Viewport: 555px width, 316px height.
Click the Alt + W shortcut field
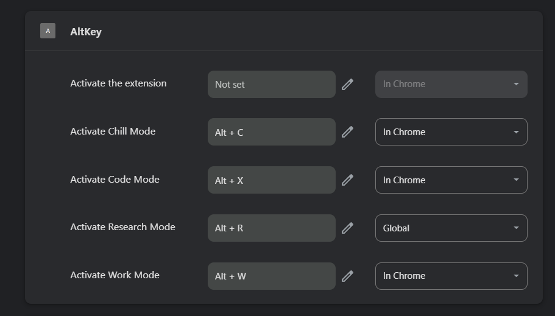coord(271,276)
